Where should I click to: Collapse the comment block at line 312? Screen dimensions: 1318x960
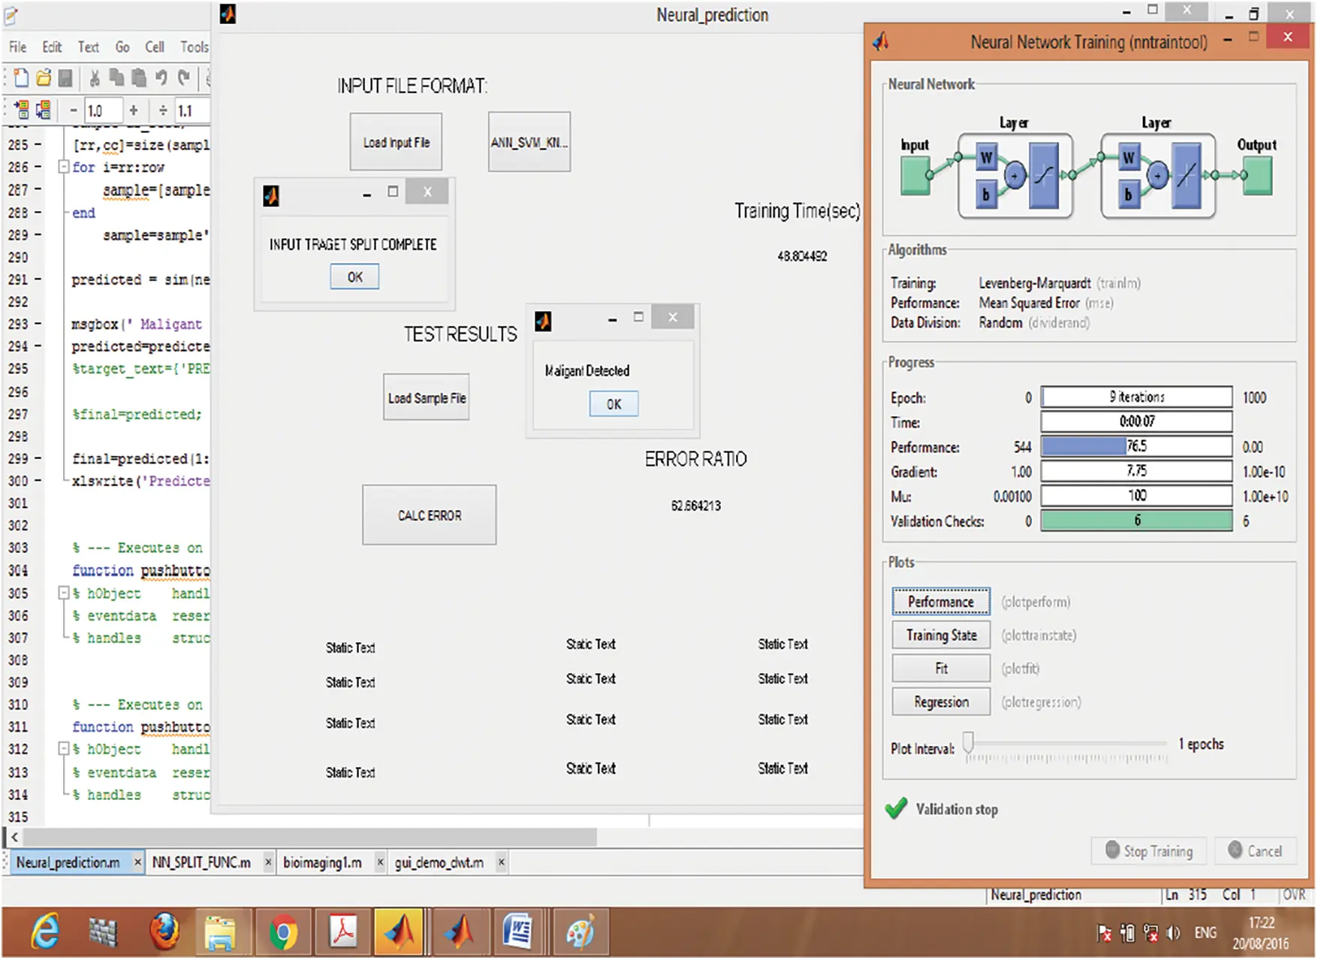(x=64, y=749)
